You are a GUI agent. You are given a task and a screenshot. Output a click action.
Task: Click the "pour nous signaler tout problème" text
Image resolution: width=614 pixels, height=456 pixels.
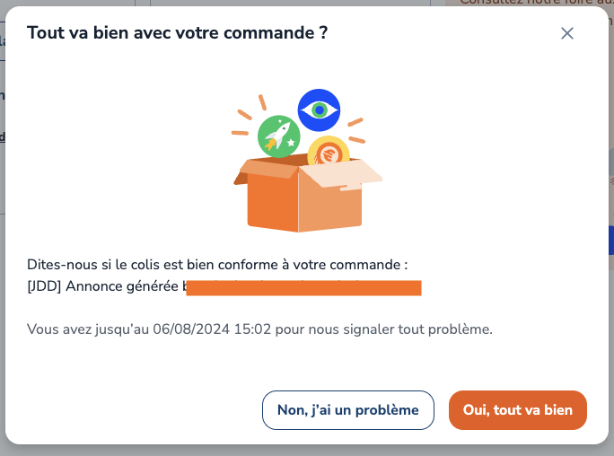(x=384, y=329)
